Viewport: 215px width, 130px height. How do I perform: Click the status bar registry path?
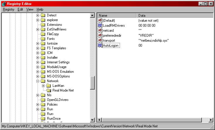(x=80, y=126)
